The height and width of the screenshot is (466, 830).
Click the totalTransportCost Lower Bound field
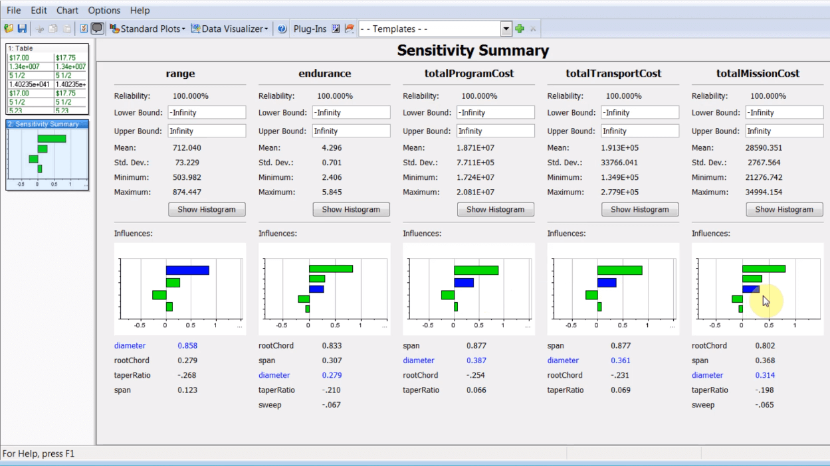pyautogui.click(x=640, y=113)
